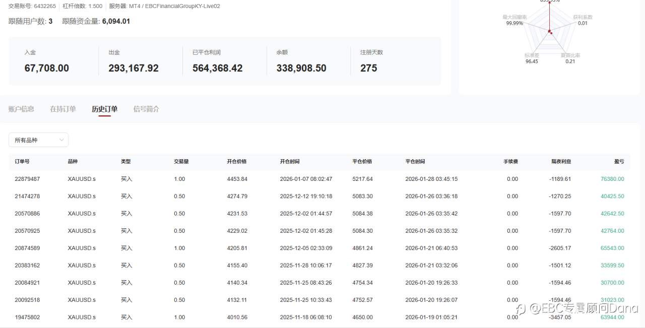Switch to the 在持订单 tab

[x=63, y=109]
